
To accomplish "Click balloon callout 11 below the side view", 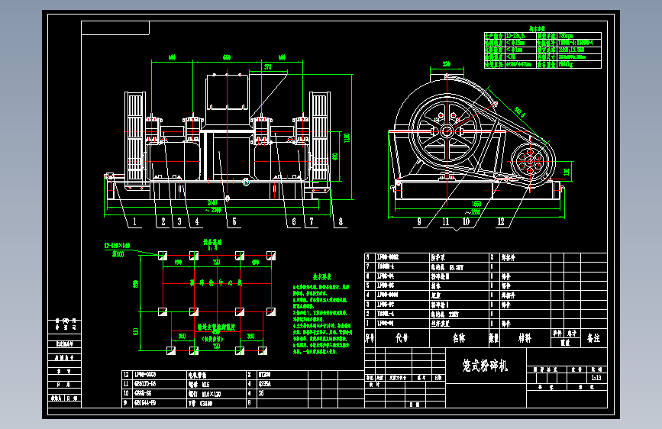I will tap(446, 221).
